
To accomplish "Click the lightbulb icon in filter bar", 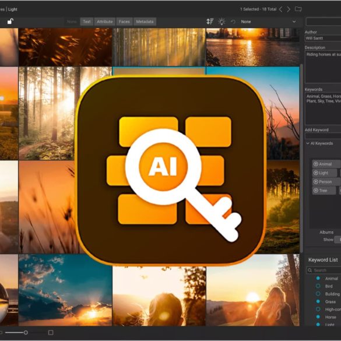I will tap(222, 22).
